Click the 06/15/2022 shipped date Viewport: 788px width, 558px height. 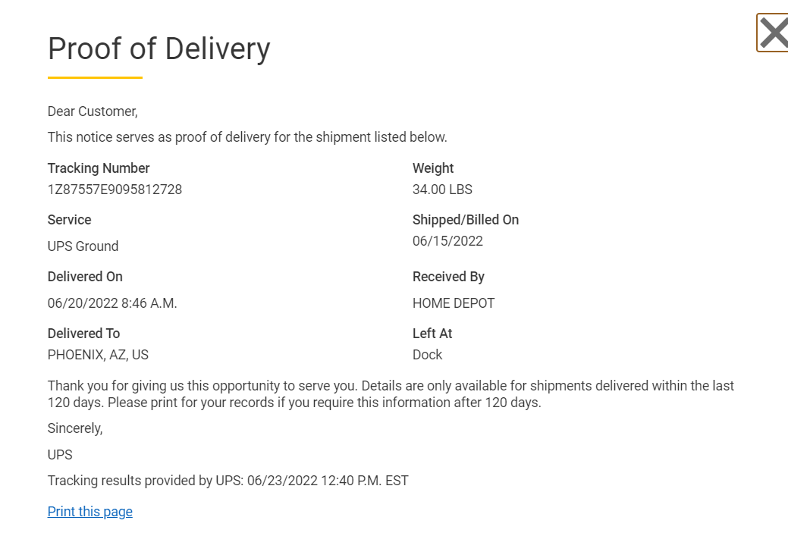click(x=447, y=241)
